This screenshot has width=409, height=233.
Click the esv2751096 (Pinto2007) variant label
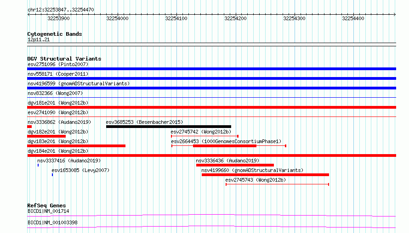click(58, 64)
